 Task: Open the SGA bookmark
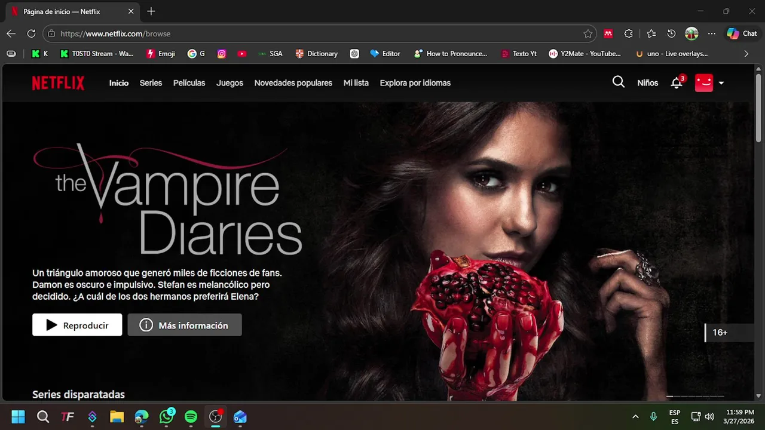pos(270,54)
